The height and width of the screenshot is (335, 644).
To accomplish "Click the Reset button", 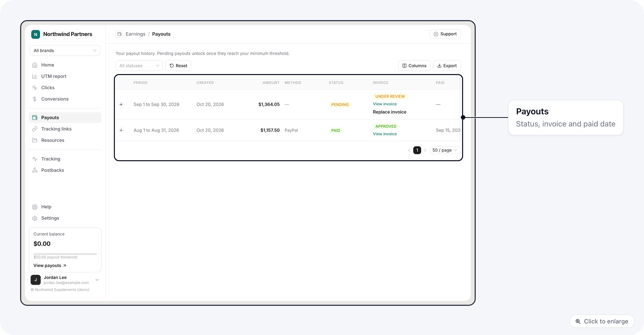I will tap(178, 66).
